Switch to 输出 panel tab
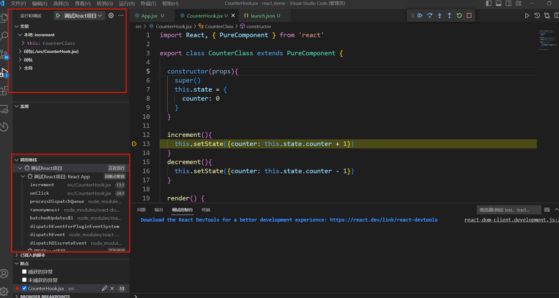559x298 pixels. [159, 210]
